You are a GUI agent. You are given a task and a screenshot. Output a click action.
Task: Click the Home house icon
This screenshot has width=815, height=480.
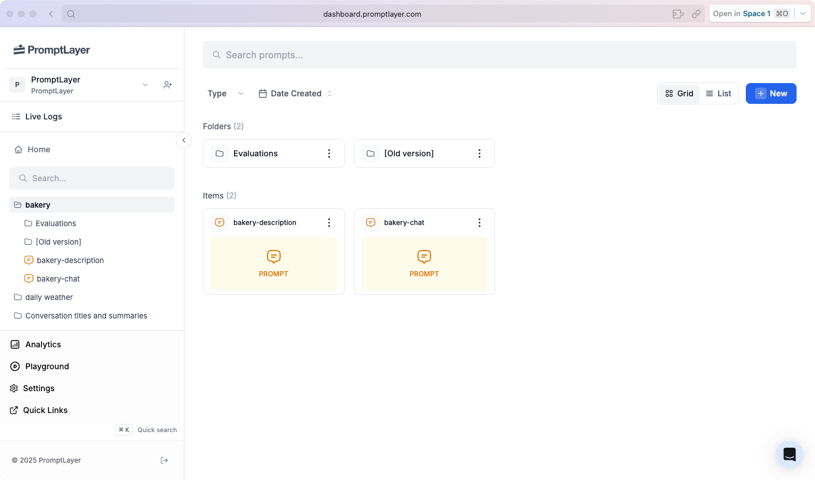[18, 149]
